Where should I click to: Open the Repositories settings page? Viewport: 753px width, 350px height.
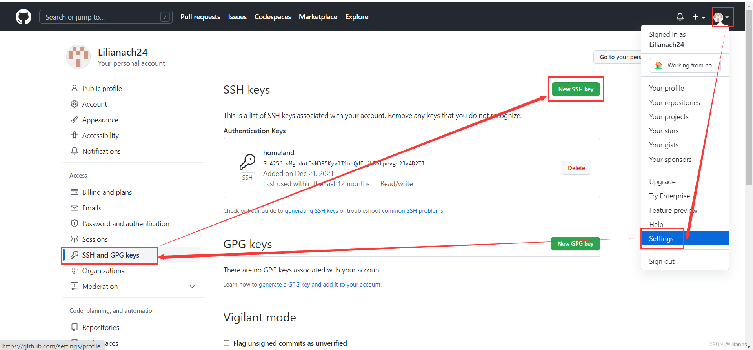pos(101,328)
